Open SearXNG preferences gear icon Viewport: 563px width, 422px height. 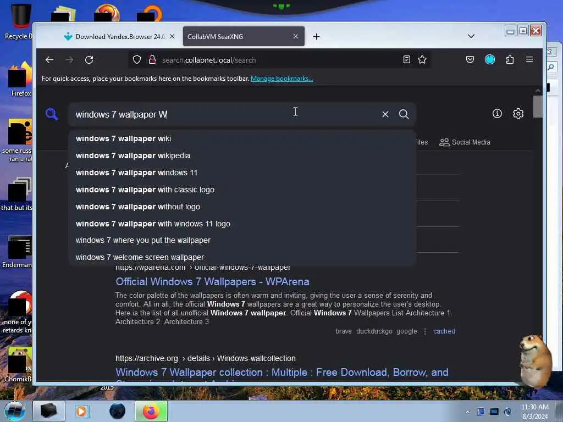pos(518,114)
